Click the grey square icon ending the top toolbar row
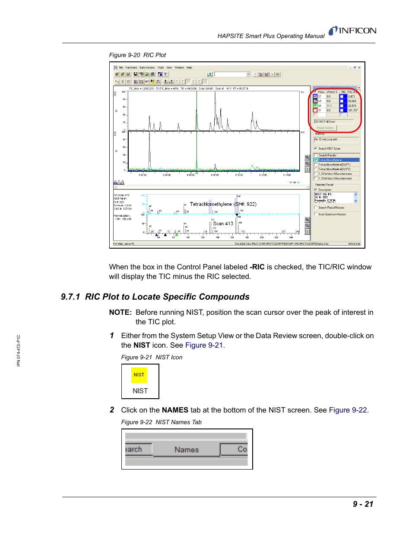 click(277, 74)
